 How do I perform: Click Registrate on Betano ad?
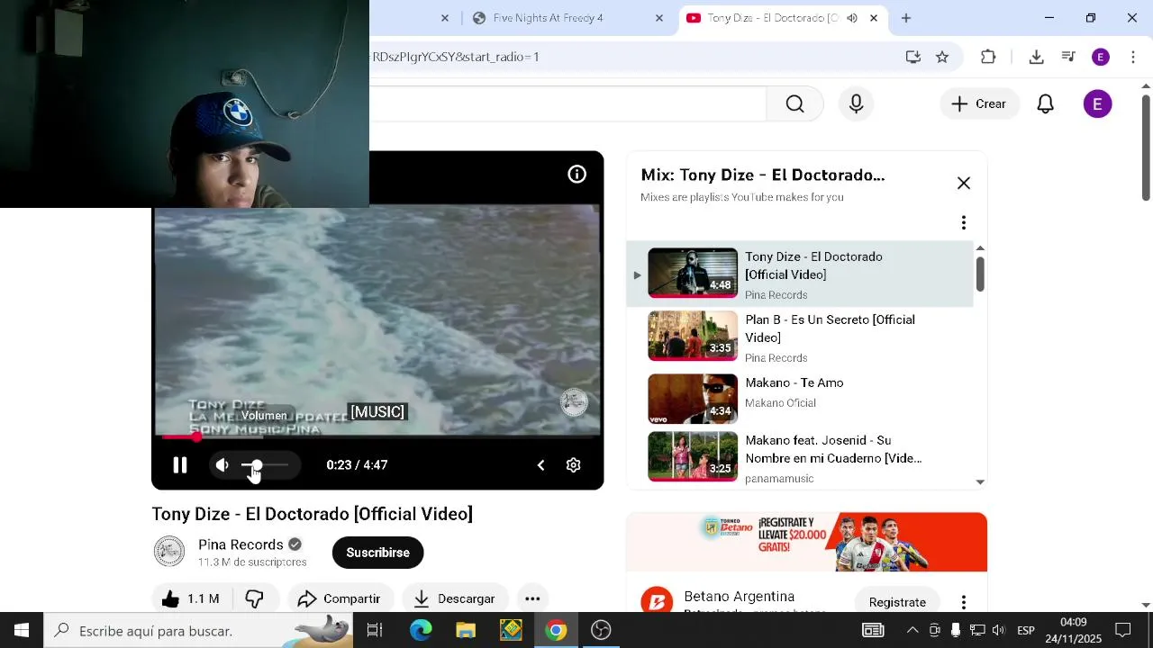click(x=897, y=602)
